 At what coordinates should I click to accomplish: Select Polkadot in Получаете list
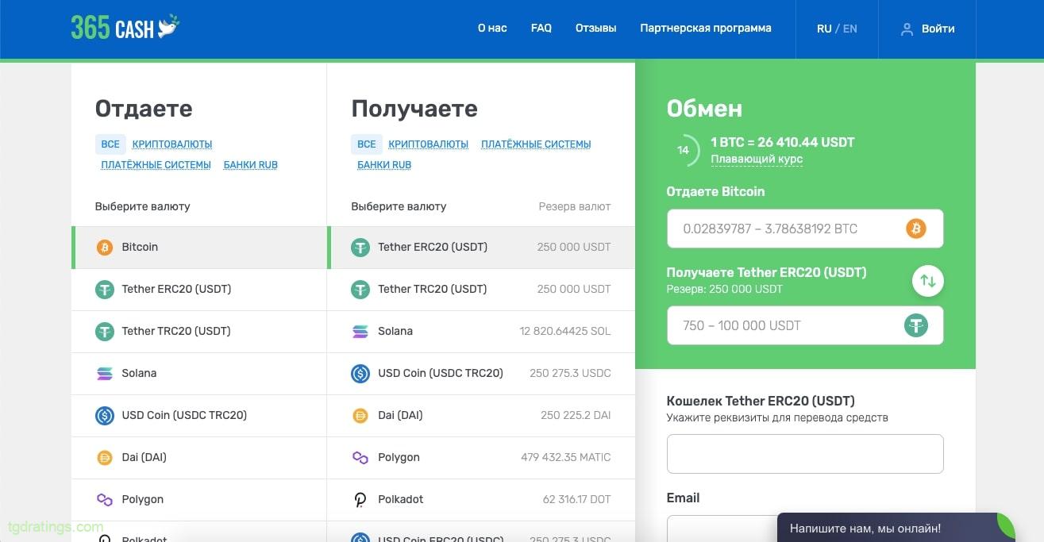tap(481, 500)
